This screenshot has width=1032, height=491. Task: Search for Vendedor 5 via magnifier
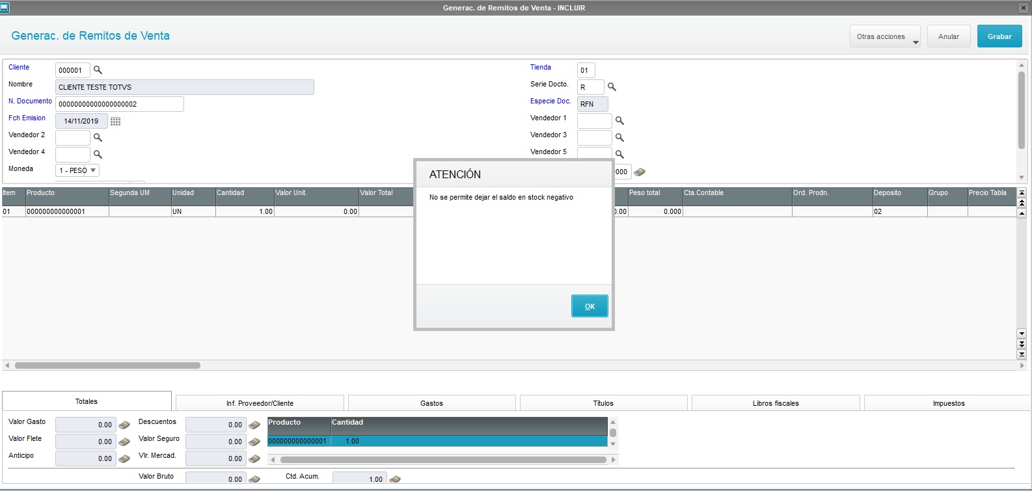tap(619, 155)
